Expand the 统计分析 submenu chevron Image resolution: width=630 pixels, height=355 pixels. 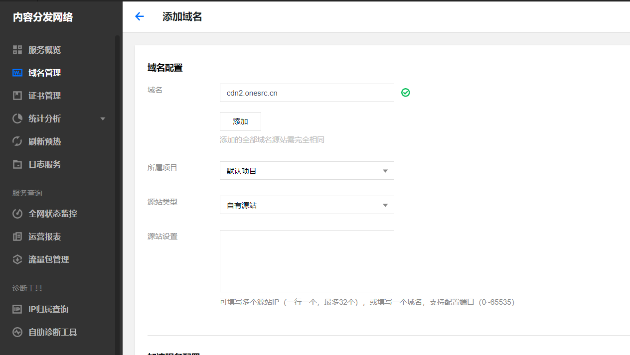point(103,118)
